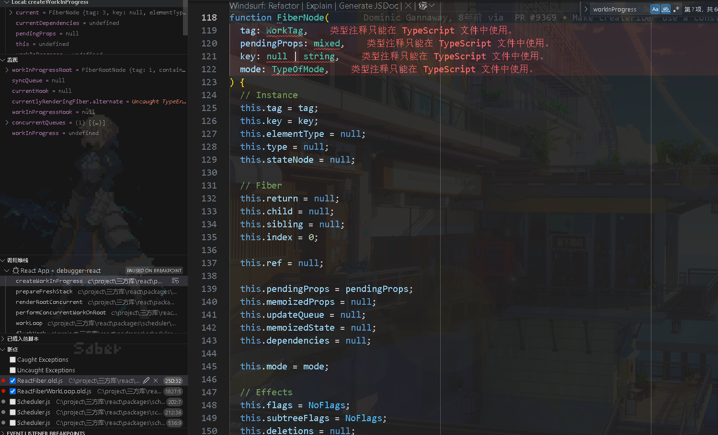Select the workInProgress = undefined watch entry

(55, 133)
